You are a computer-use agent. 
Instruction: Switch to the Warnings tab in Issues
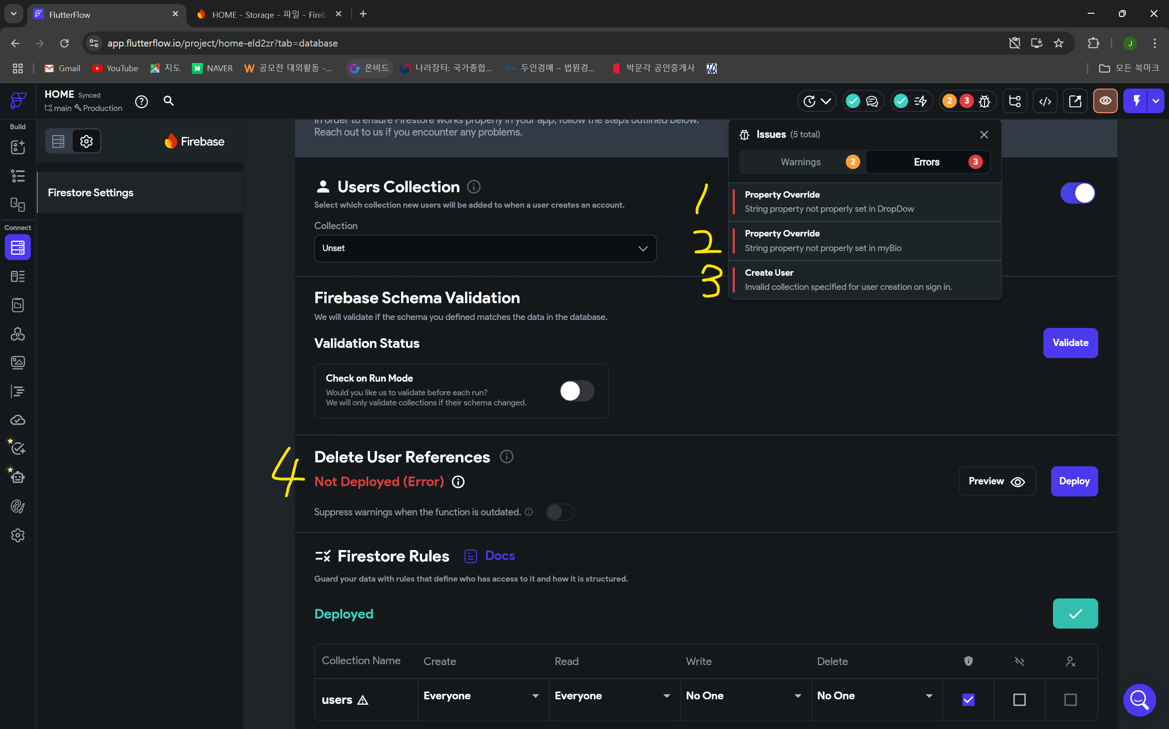(x=802, y=162)
